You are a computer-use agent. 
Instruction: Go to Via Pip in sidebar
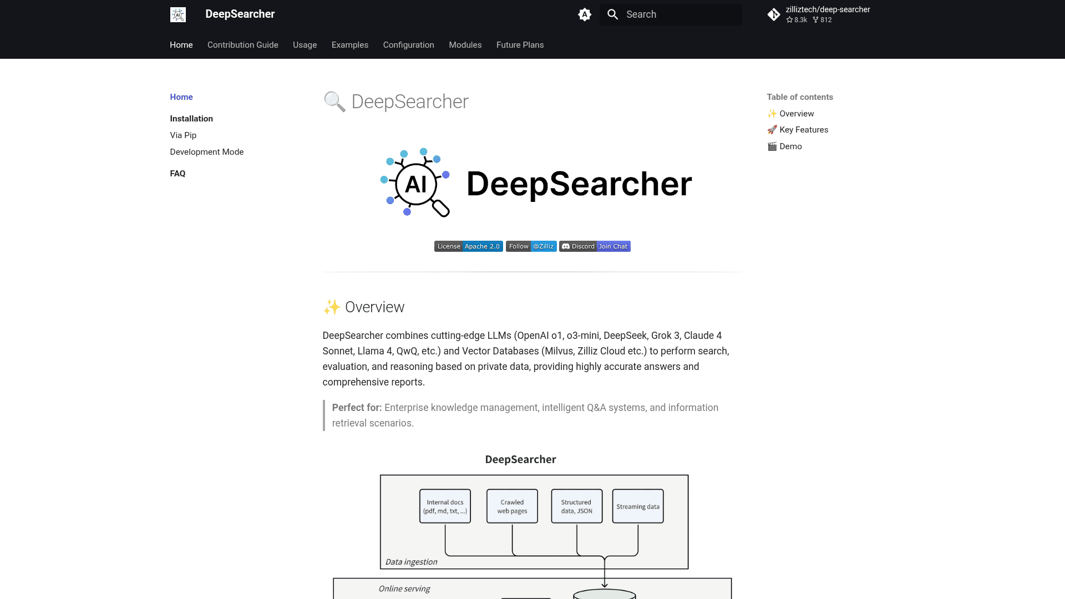tap(183, 135)
